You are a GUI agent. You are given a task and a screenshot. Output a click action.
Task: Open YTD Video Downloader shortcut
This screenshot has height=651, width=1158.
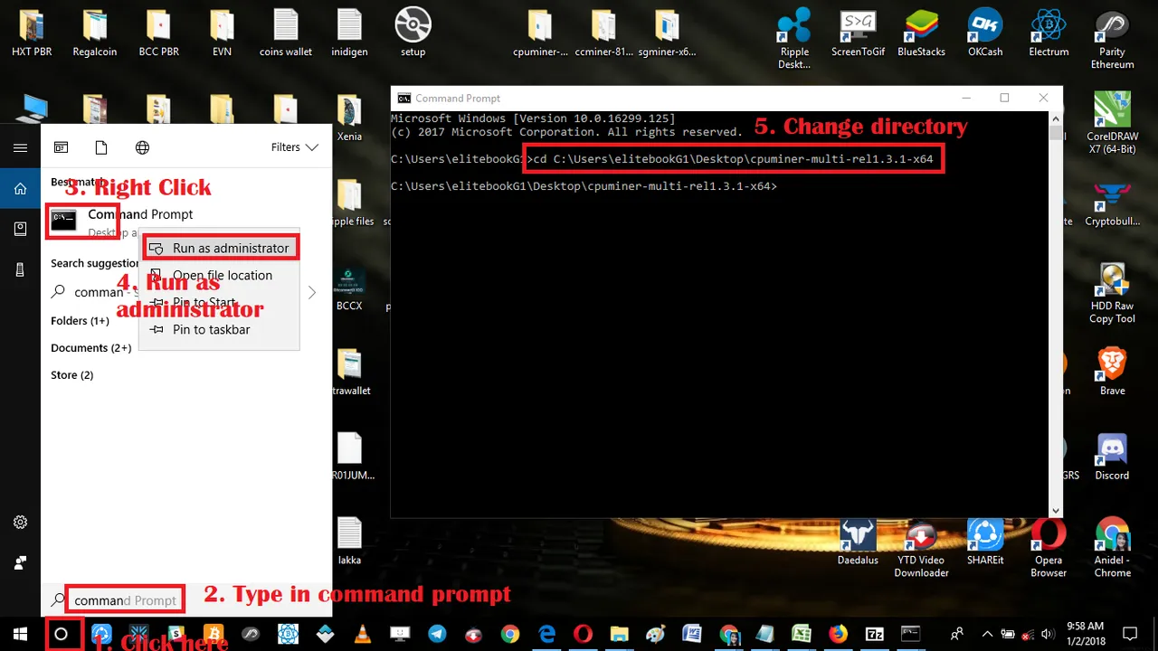921,548
